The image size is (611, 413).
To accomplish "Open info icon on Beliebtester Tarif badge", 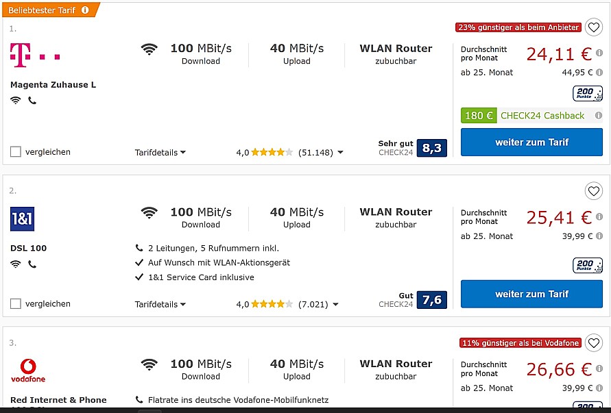I will click(85, 10).
